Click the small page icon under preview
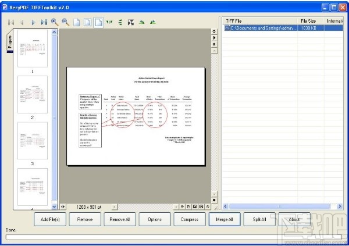 (x=188, y=207)
